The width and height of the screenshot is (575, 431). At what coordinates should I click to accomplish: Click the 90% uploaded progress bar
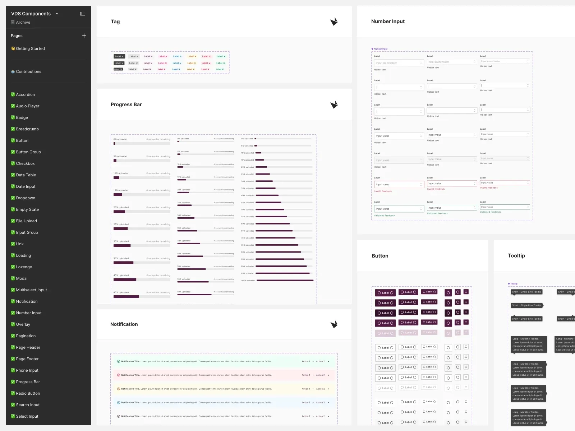point(284,266)
